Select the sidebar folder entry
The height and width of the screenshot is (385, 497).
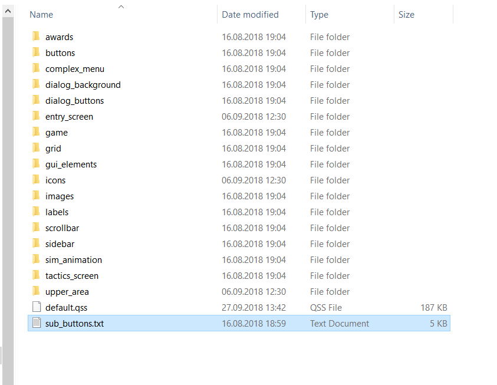[60, 243]
